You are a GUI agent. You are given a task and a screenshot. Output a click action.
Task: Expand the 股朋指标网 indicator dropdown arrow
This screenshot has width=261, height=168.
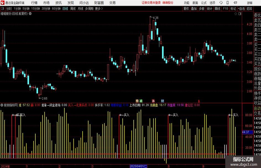coord(2,105)
